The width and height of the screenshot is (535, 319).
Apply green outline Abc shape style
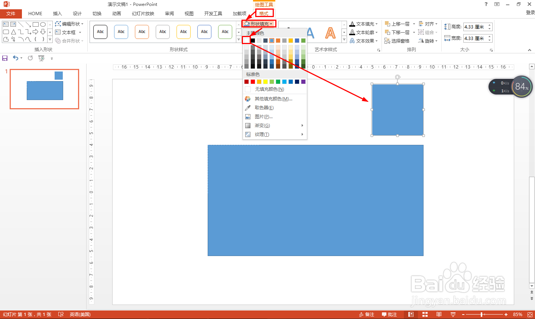click(225, 32)
